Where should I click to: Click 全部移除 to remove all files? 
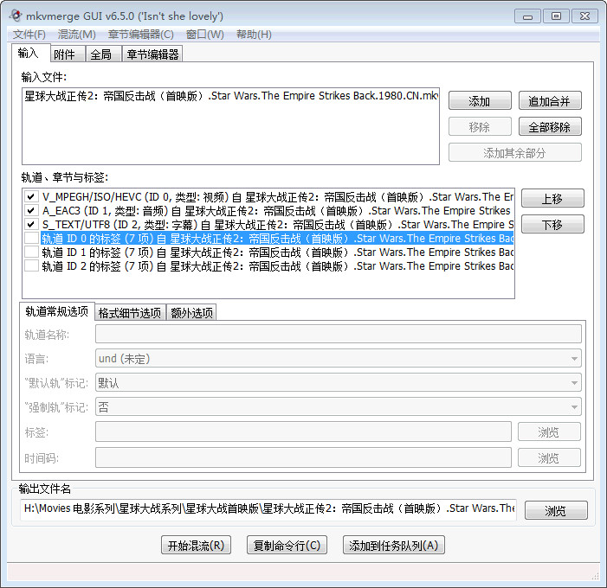pos(550,127)
